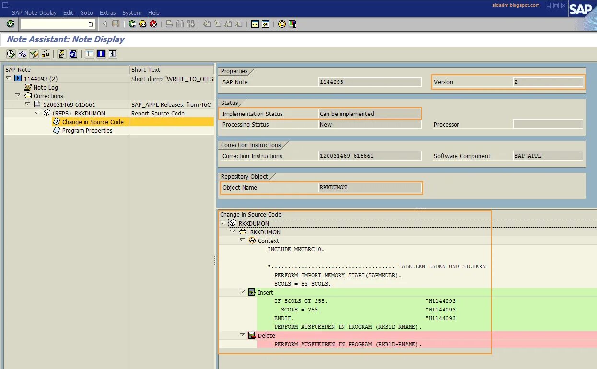597x369 pixels.
Task: Click the Print icon in toolbar
Action: click(169, 24)
